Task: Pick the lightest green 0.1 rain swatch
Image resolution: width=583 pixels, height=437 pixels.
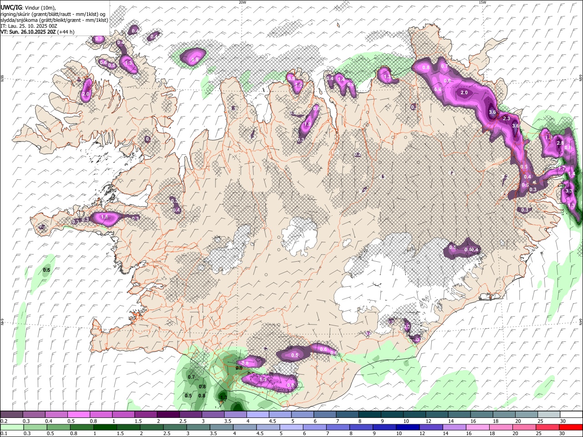Action: (11, 427)
